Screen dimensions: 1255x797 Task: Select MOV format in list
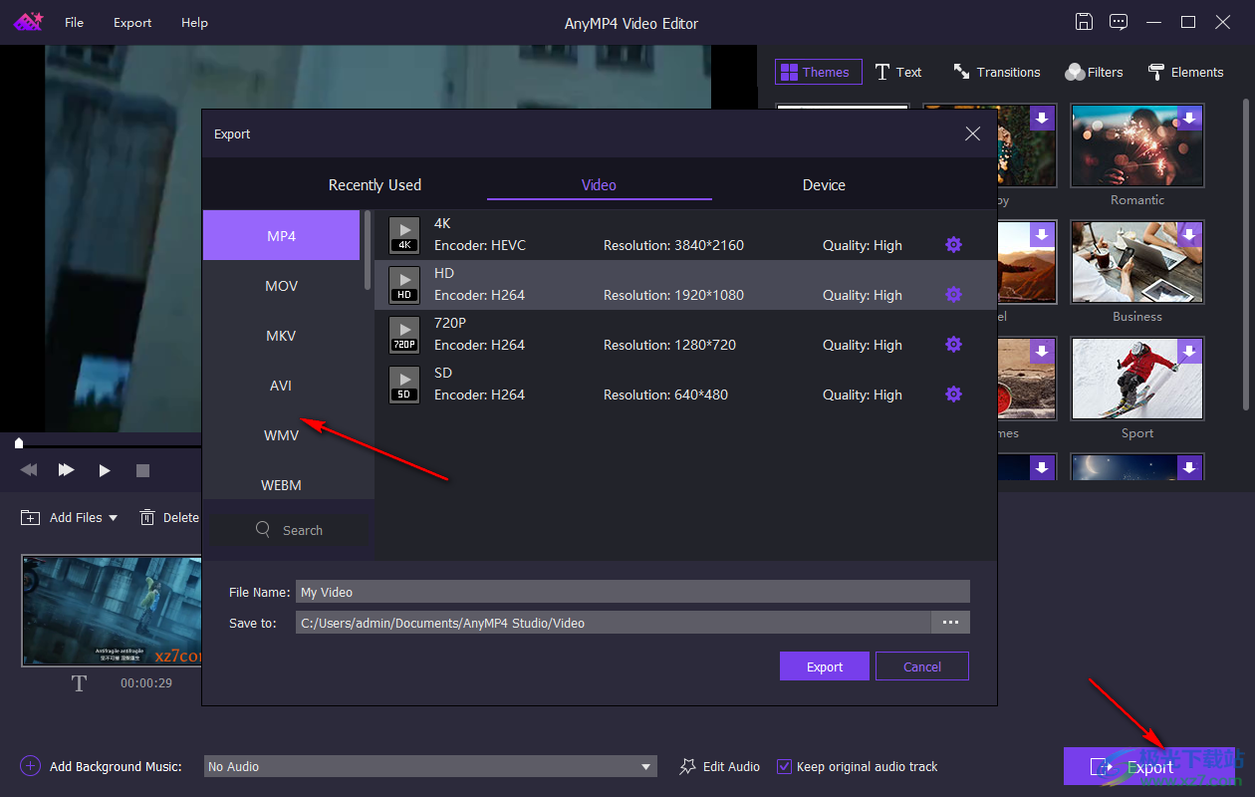[281, 286]
